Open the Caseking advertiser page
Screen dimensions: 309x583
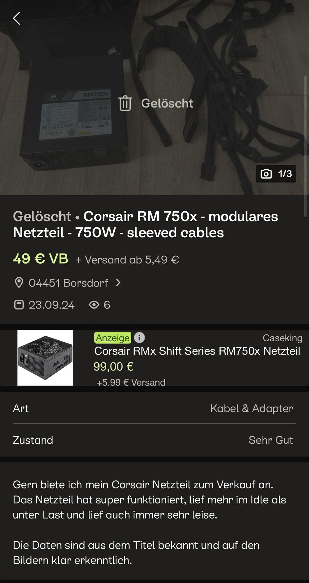coord(282,338)
